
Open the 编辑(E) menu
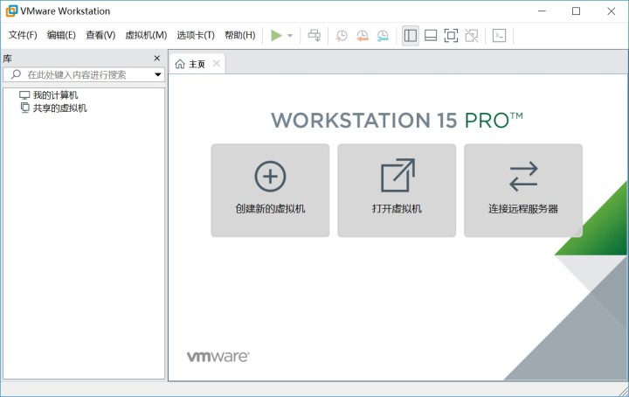pyautogui.click(x=61, y=35)
